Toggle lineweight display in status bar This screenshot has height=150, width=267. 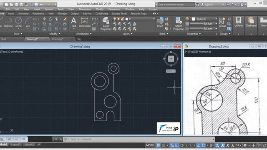tap(212, 145)
